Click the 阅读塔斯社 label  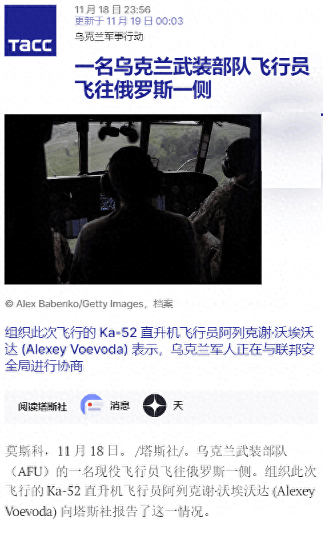pyautogui.click(x=43, y=406)
